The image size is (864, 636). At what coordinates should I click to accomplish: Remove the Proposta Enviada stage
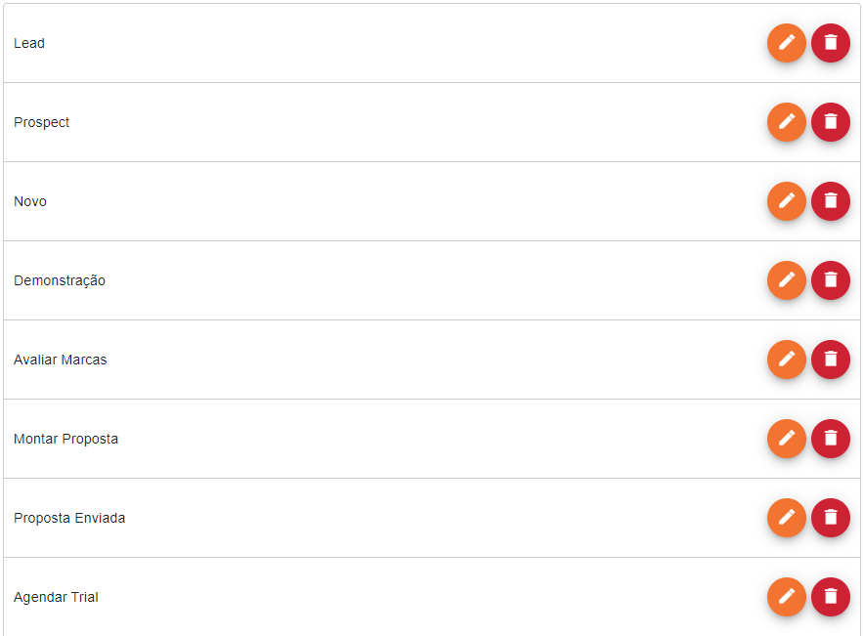coord(831,518)
